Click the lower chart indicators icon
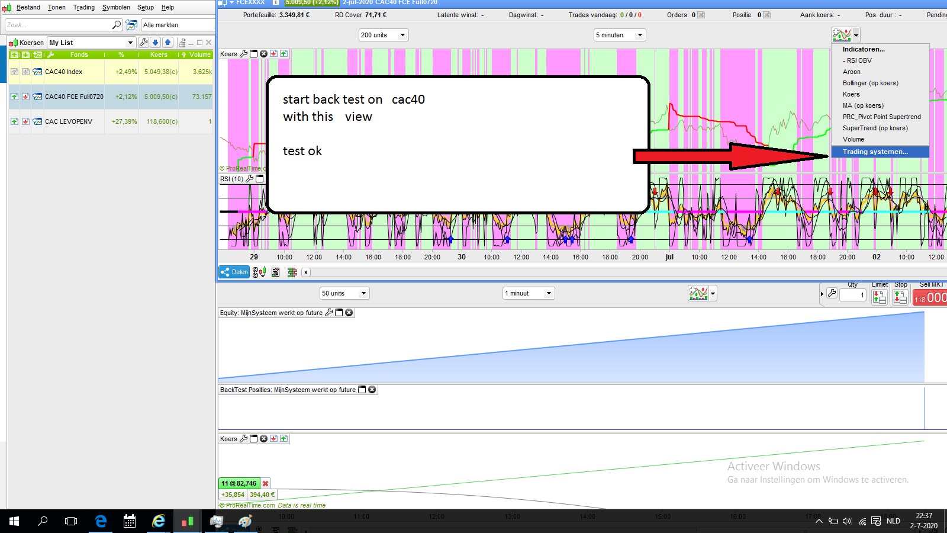The width and height of the screenshot is (947, 533). coord(698,293)
